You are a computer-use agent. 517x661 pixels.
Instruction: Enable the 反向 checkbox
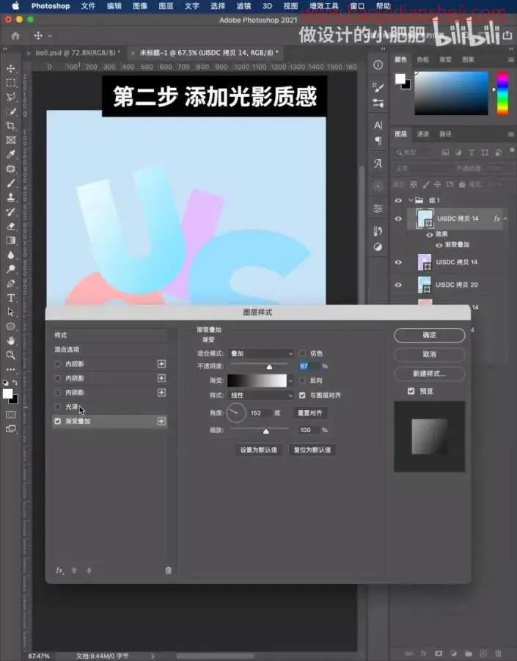coord(303,380)
